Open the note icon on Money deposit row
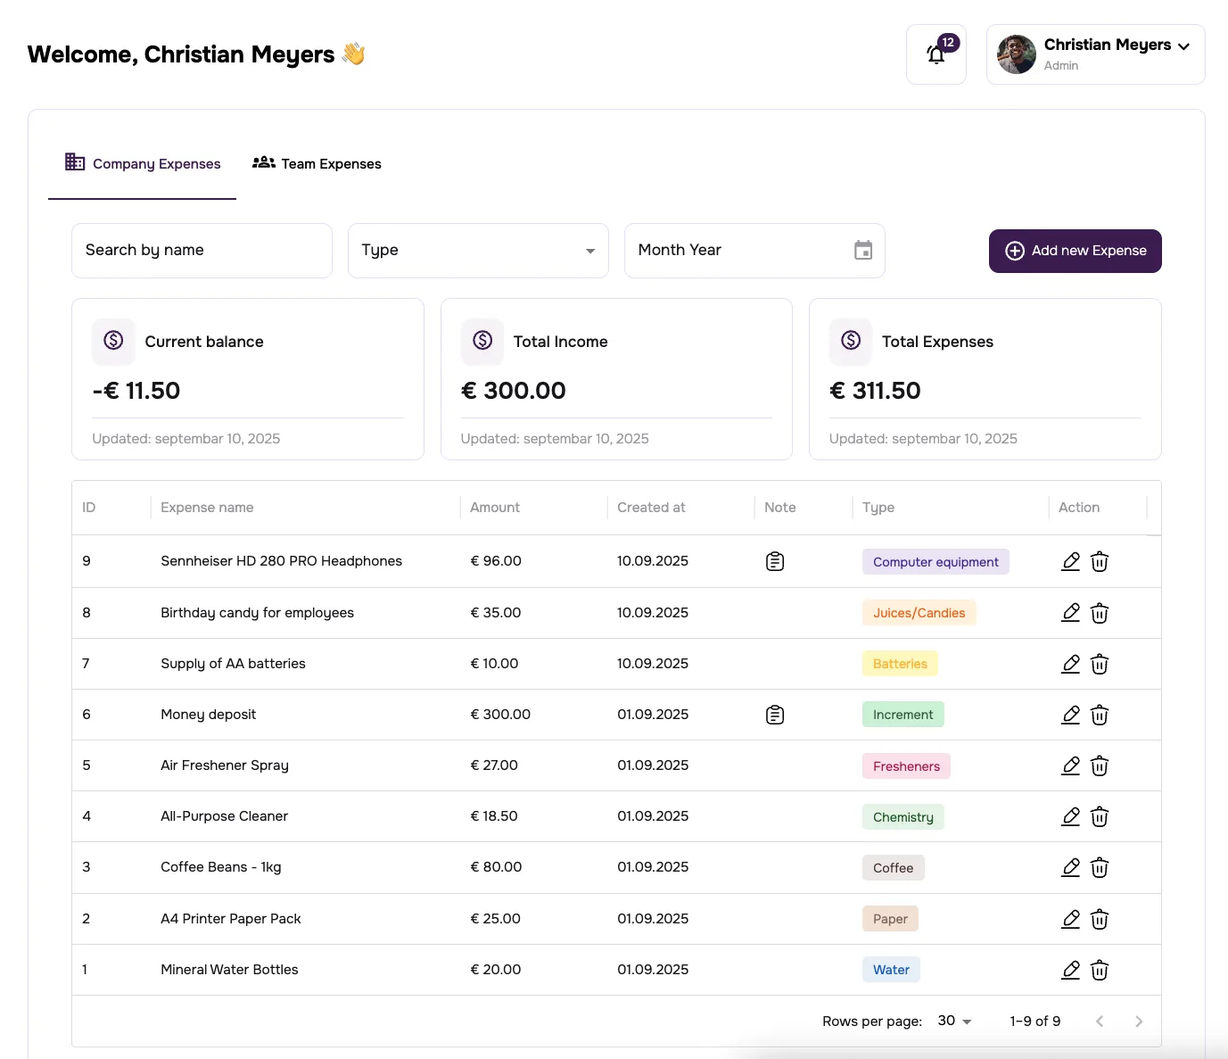This screenshot has height=1059, width=1228. [x=774, y=714]
